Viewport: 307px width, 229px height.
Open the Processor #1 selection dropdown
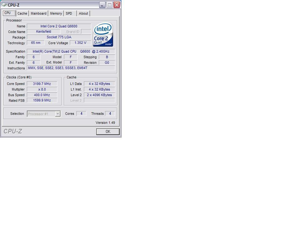(44, 114)
